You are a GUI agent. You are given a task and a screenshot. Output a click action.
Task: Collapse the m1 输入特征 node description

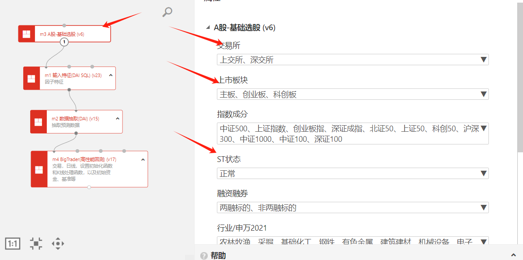111,75
